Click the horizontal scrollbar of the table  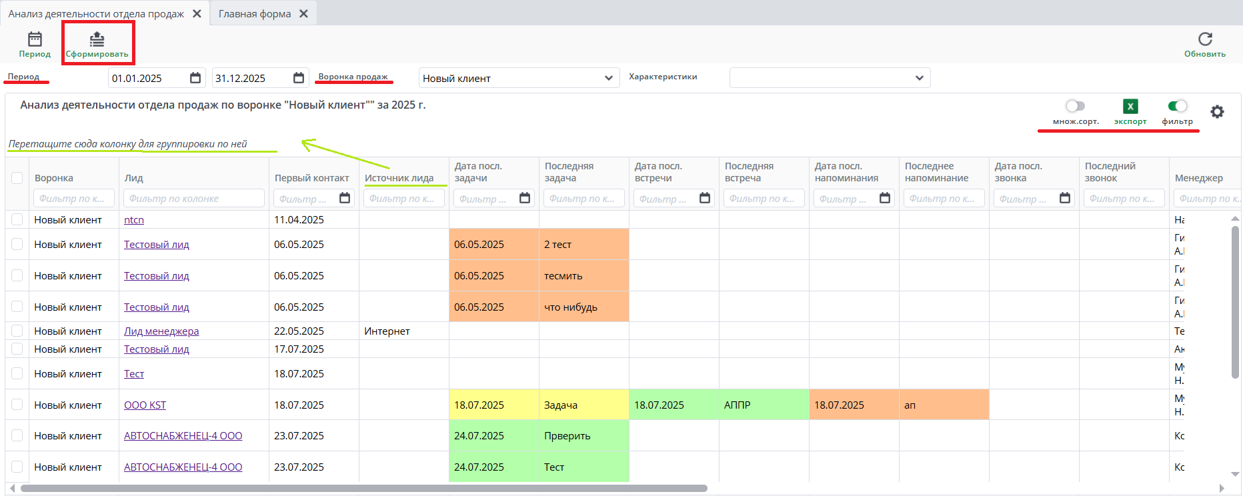(363, 488)
